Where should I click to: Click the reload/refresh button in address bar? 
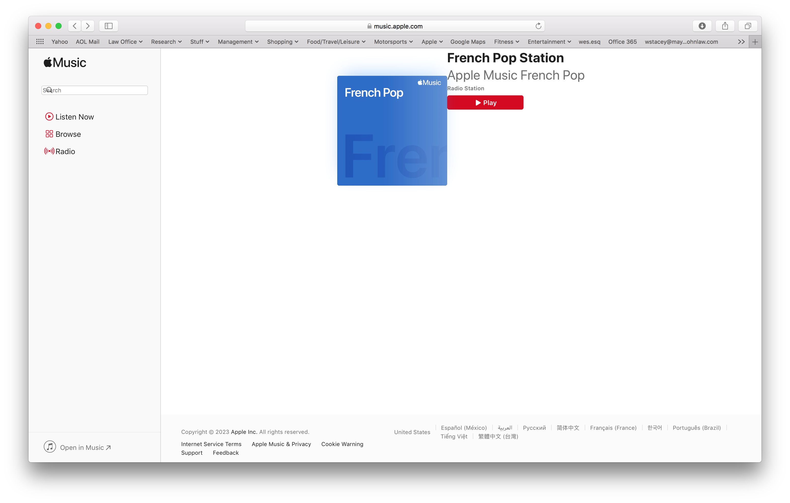tap(538, 26)
